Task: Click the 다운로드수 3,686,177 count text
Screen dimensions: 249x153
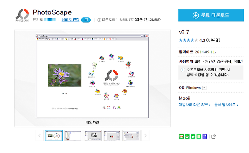Action: 118,20
